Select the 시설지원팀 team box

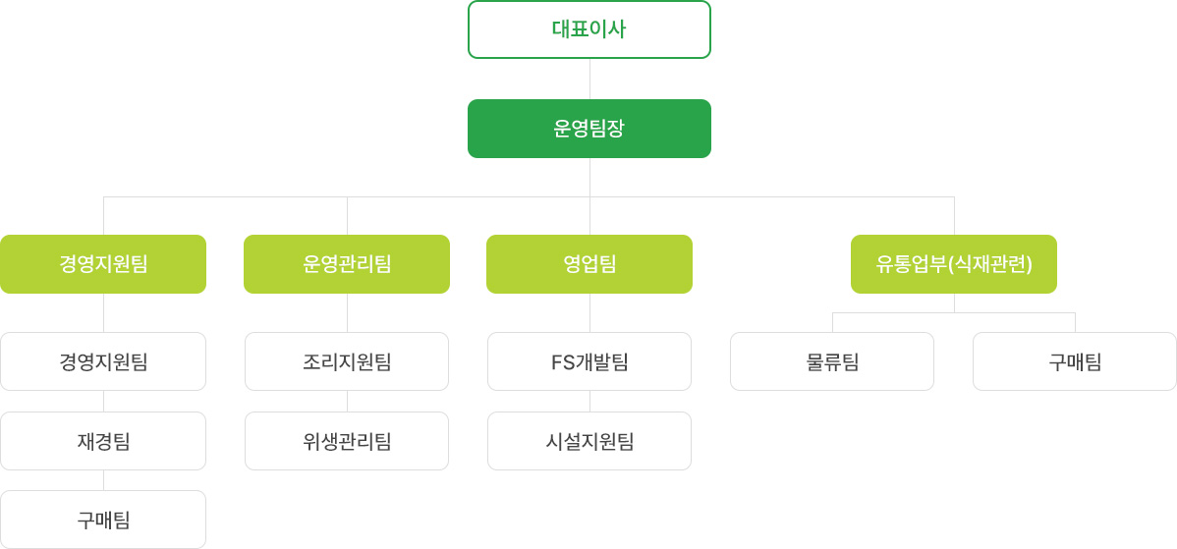pos(589,441)
